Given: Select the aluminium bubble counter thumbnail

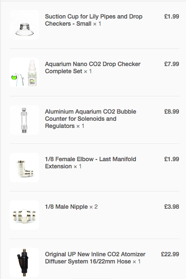Looking at the screenshot, I should (24, 120).
